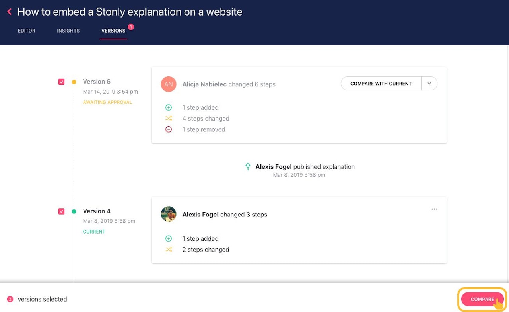Click the yellow Version 6 timeline dot
The height and width of the screenshot is (312, 509).
[74, 82]
